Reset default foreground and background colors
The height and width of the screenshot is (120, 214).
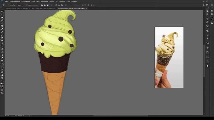point(1,84)
